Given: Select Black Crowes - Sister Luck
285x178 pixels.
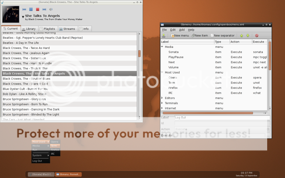Looking at the screenshot, I should click(69, 58).
